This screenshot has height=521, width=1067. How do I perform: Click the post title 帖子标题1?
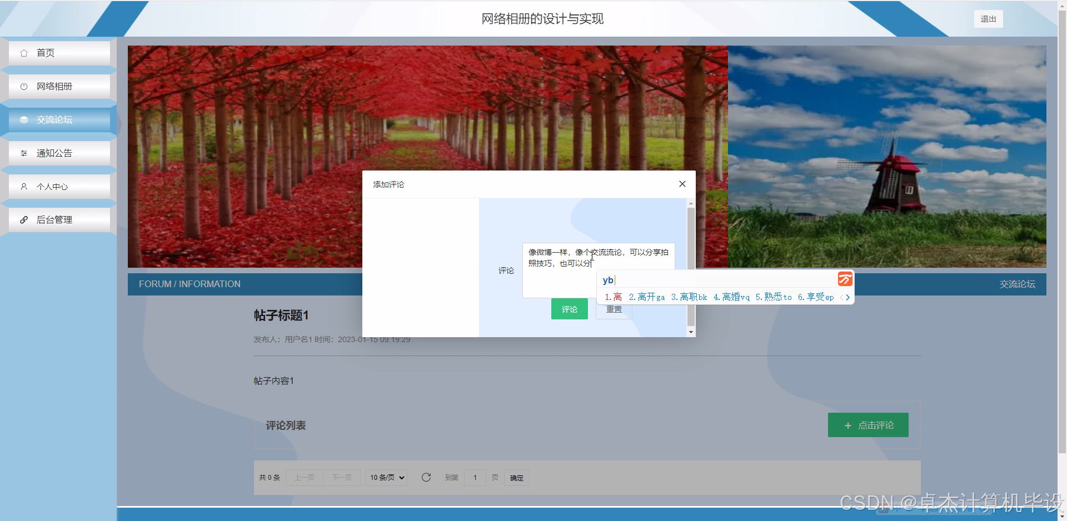coord(281,315)
